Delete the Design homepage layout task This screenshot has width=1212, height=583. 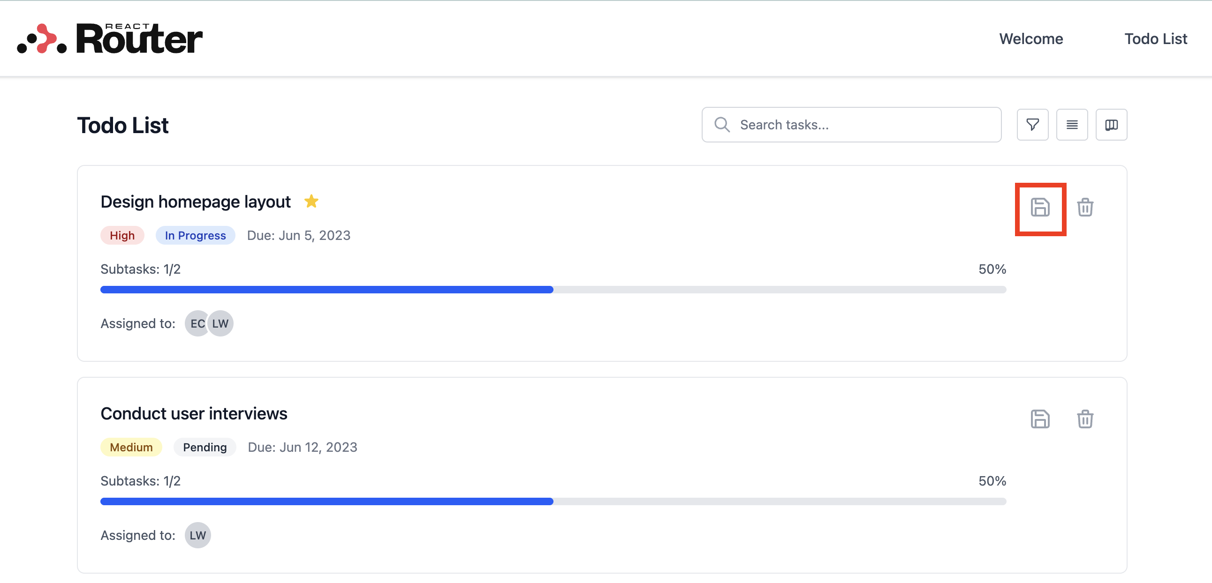tap(1085, 207)
